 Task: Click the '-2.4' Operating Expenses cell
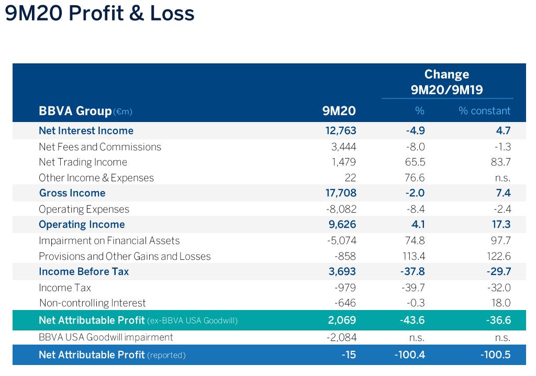click(502, 209)
